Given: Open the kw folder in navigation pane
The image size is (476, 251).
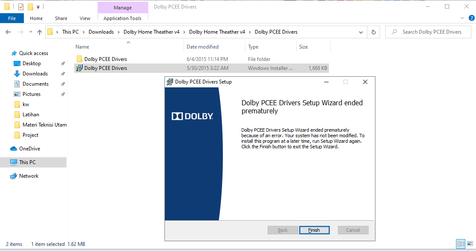Looking at the screenshot, I should click(x=26, y=104).
